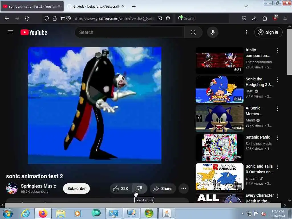Switch to GitHub betacraftuk tab
This screenshot has height=219, width=292.
point(96,6)
